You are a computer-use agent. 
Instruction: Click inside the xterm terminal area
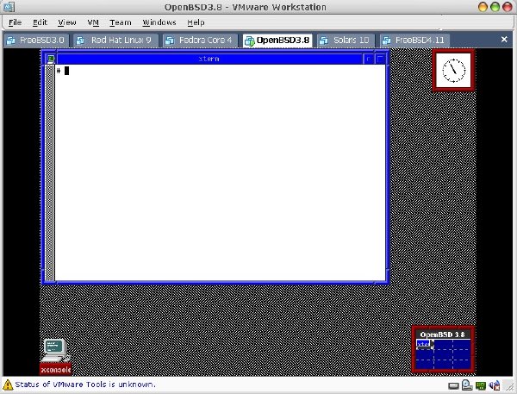(x=220, y=172)
